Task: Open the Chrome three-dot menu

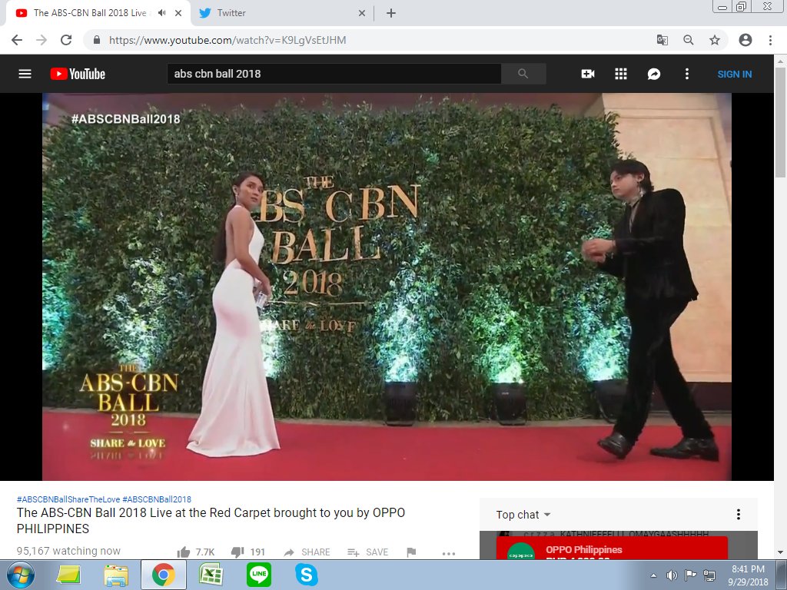Action: (x=770, y=40)
